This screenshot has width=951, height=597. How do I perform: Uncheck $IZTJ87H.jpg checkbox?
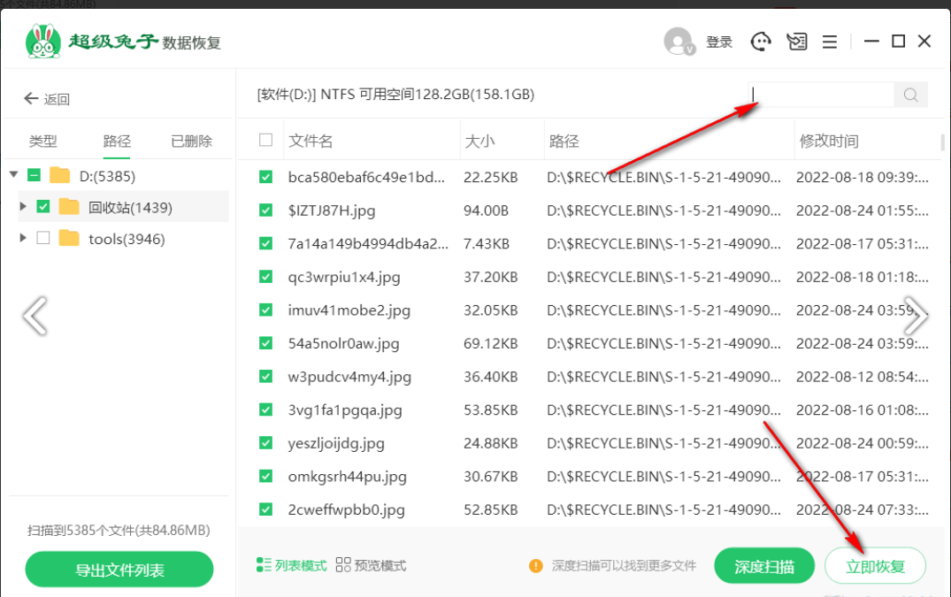tap(265, 210)
